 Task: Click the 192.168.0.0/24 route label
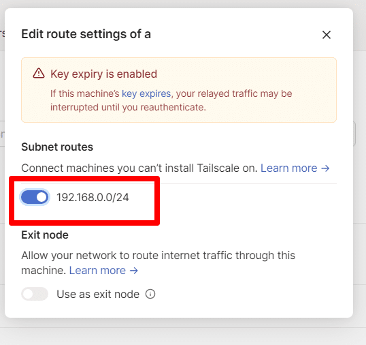[93, 198]
